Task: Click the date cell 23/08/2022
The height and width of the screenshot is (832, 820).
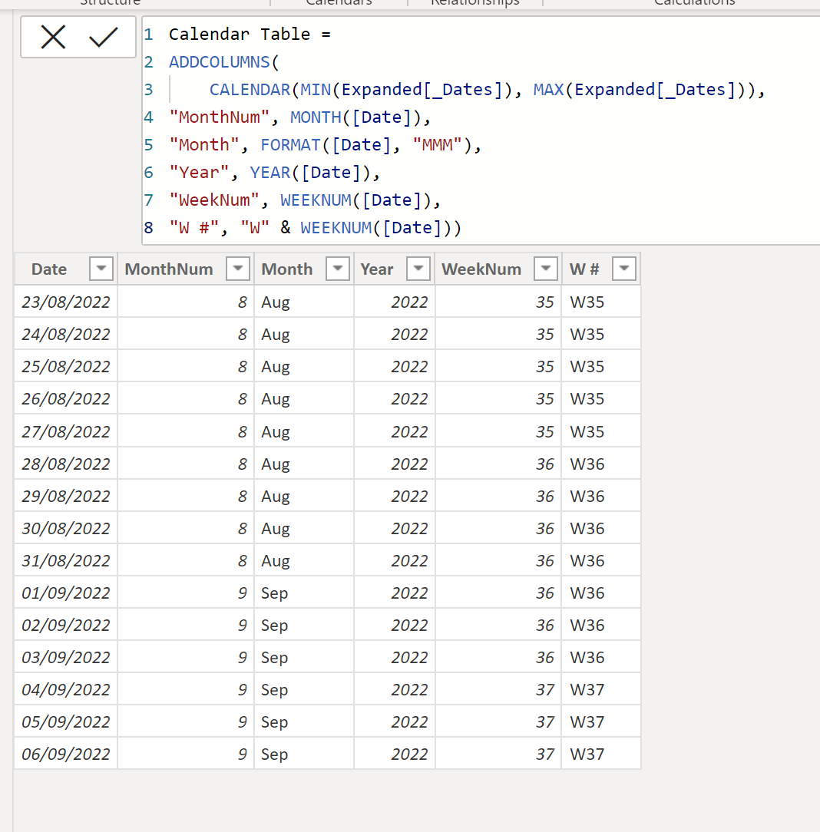Action: pyautogui.click(x=66, y=302)
